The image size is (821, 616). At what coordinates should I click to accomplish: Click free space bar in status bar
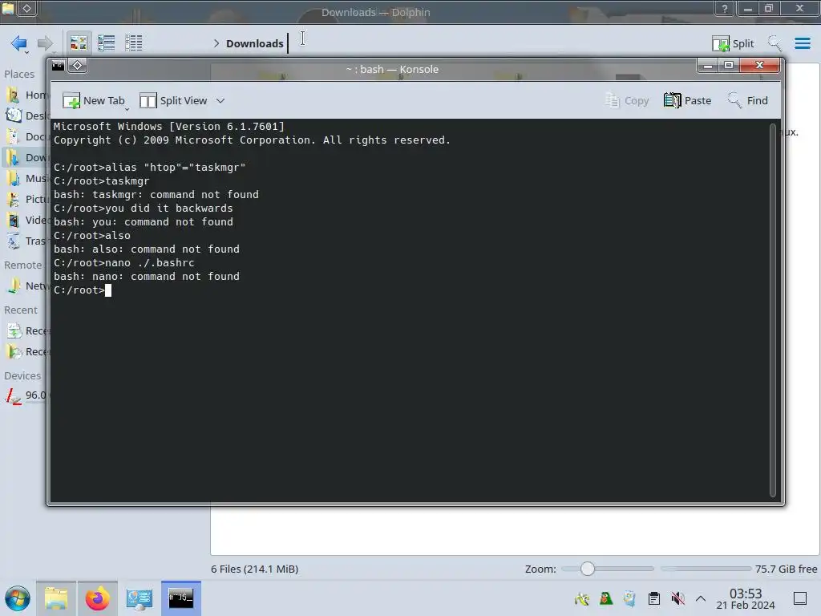[706, 569]
